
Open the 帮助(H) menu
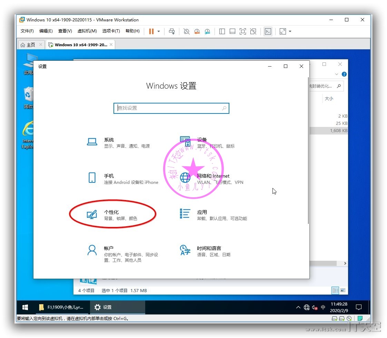[132, 31]
